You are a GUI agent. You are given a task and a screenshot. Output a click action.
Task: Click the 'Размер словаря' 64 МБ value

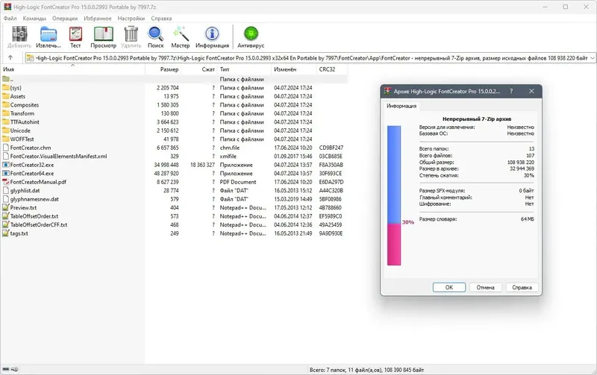point(528,219)
